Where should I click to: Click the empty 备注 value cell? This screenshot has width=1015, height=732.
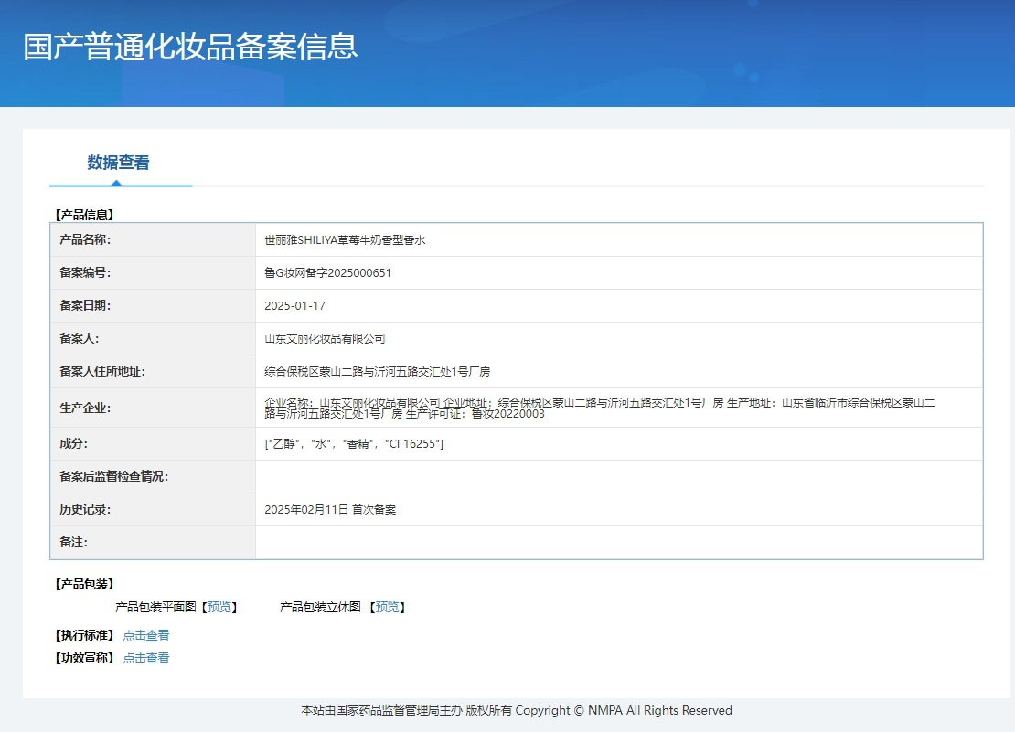[618, 543]
